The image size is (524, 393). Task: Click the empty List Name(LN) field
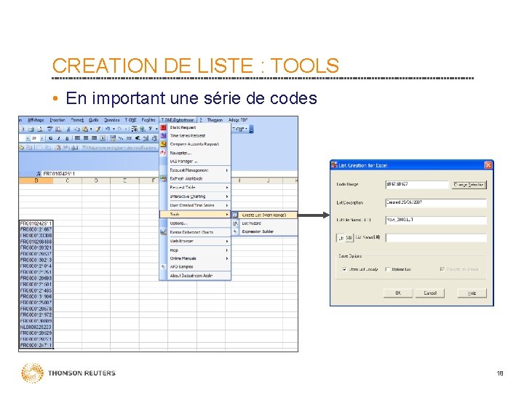pyautogui.click(x=436, y=237)
